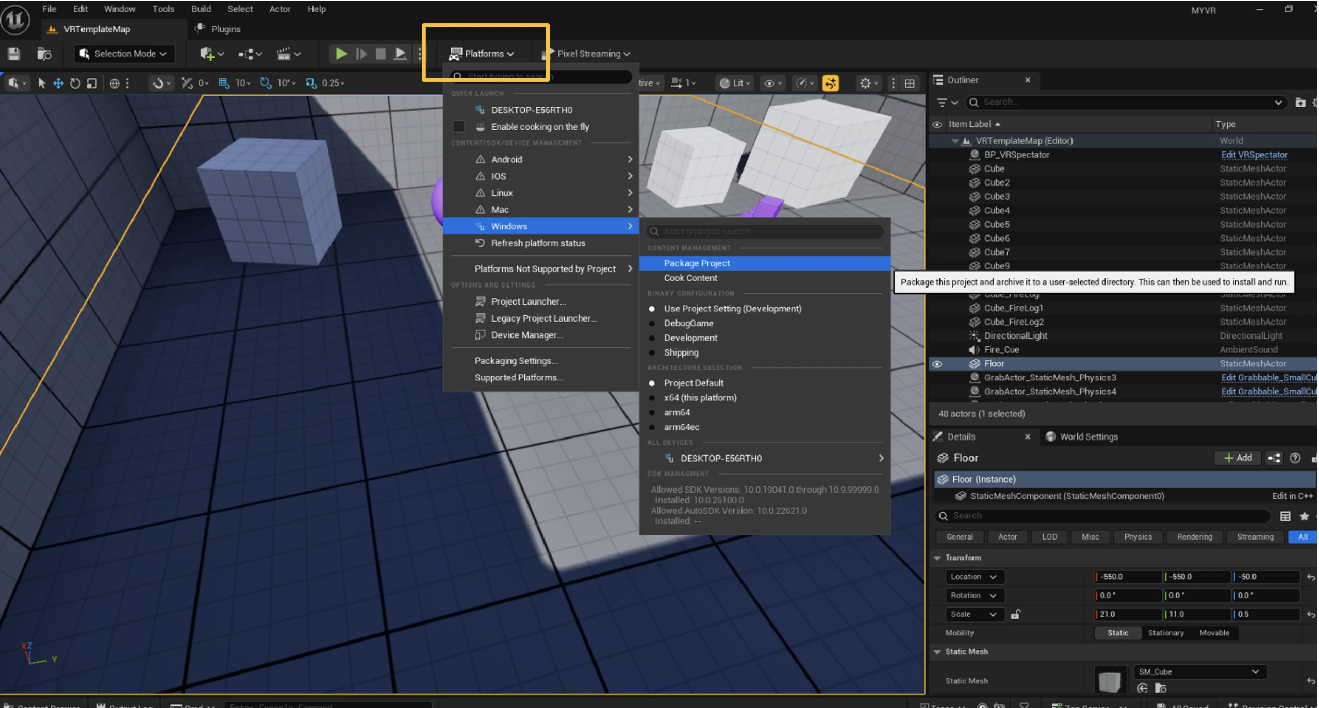Click the Outliner add folder icon
Screen dimensions: 1319x708
click(x=1300, y=103)
